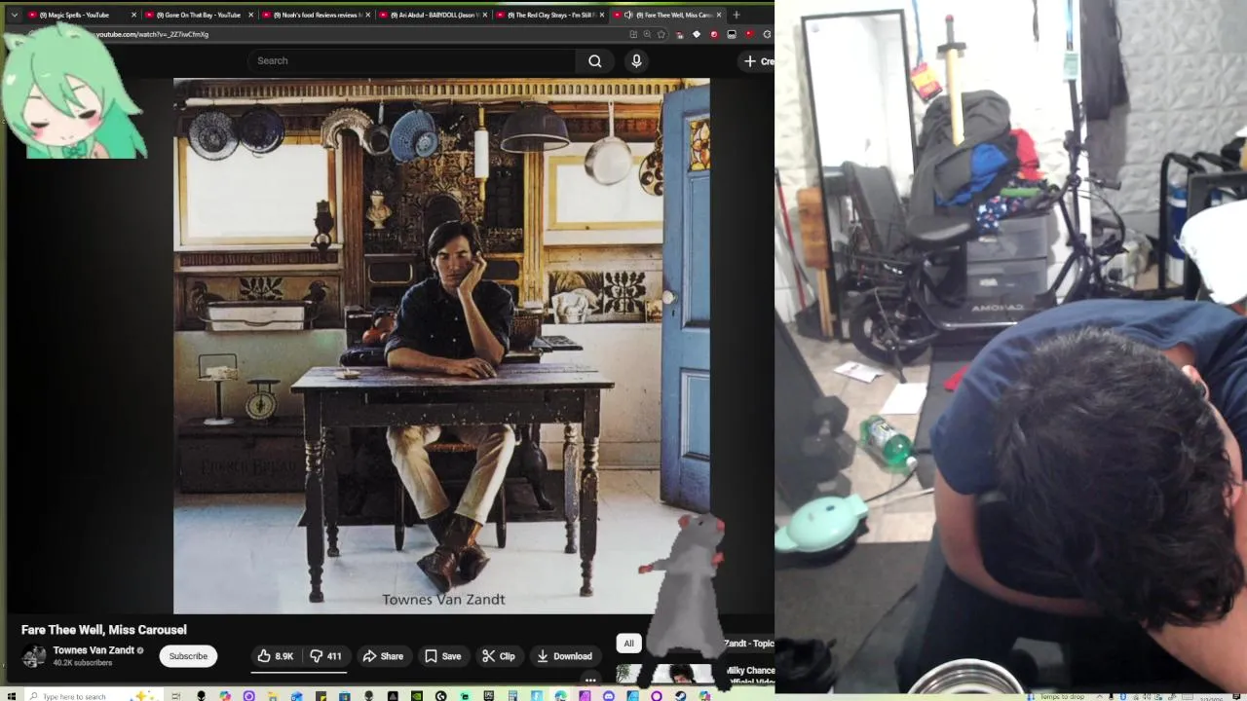Open the Townes Van Zandt channel name link
The image size is (1247, 701).
pyautogui.click(x=94, y=650)
